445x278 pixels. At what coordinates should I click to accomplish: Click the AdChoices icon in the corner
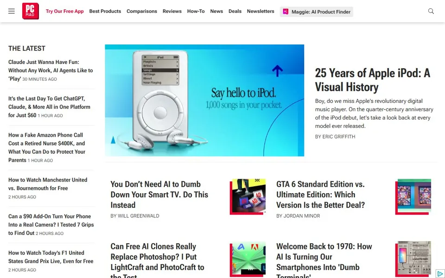click(440, 274)
